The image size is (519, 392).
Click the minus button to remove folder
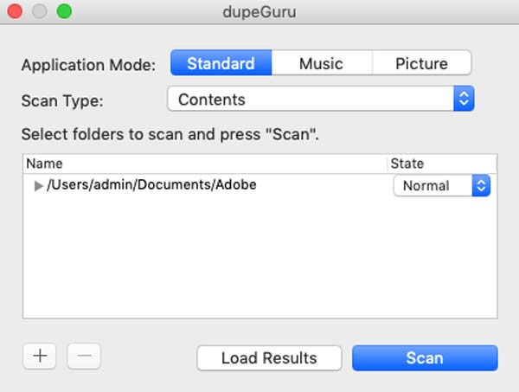tap(84, 356)
